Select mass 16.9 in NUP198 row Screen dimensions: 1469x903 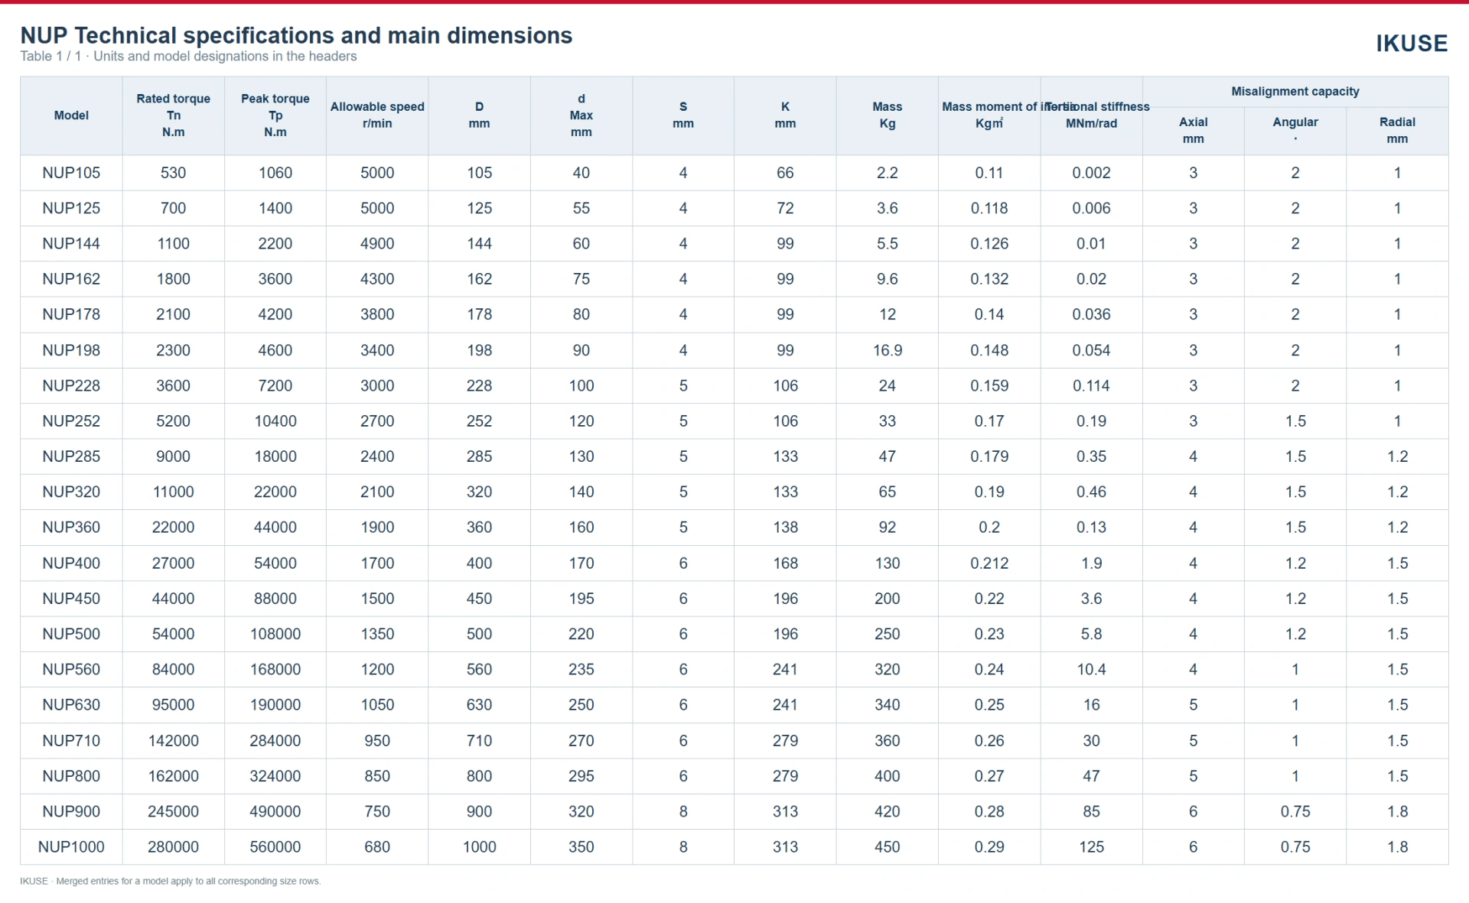coord(888,350)
